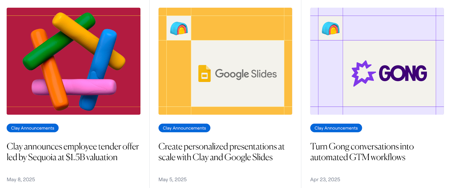Click the Google Slides wordmark text
449x188 pixels.
pyautogui.click(x=246, y=74)
